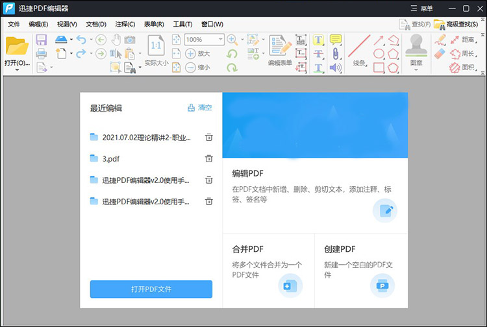This screenshot has width=487, height=327.
Task: Click the 高级查找(S) button
Action: click(456, 24)
